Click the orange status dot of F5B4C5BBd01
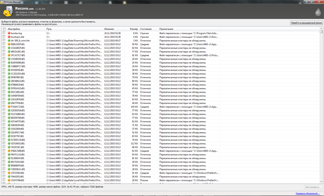 click(x=9, y=151)
